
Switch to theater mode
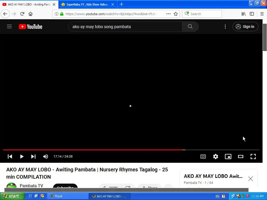click(241, 157)
